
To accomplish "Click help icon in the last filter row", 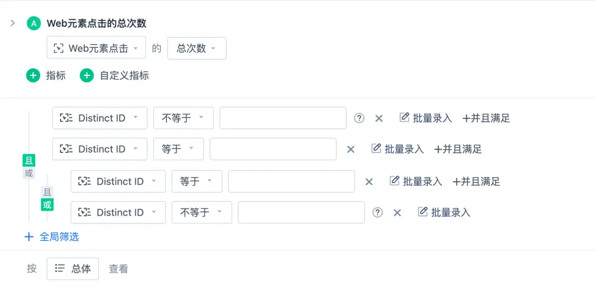I will pos(377,212).
